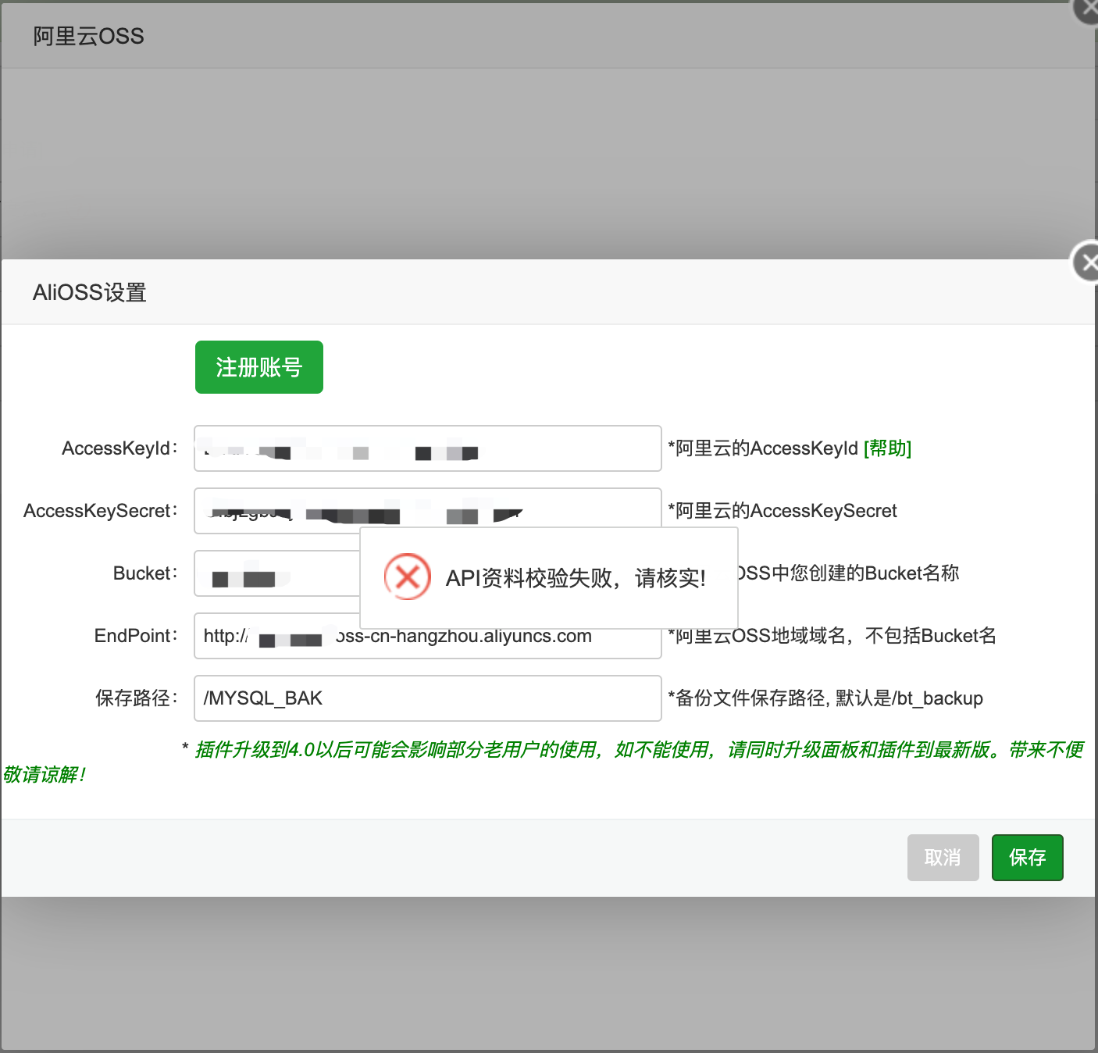This screenshot has width=1098, height=1053.
Task: Click the green plugin upgrade notice text
Action: click(x=544, y=762)
